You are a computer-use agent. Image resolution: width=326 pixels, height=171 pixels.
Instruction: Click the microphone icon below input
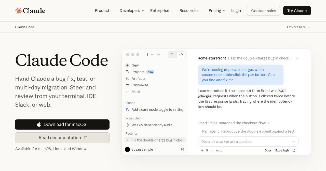tap(207, 150)
